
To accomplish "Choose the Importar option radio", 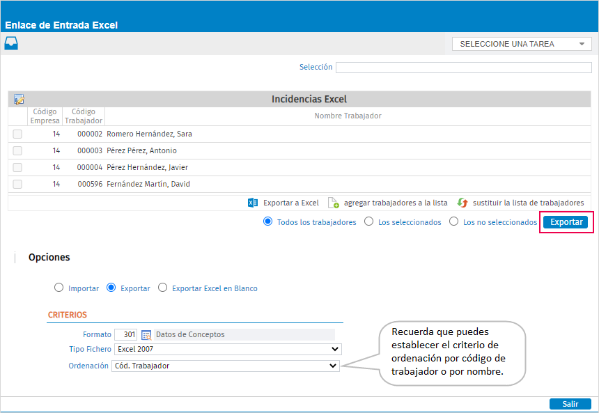I will click(x=59, y=288).
